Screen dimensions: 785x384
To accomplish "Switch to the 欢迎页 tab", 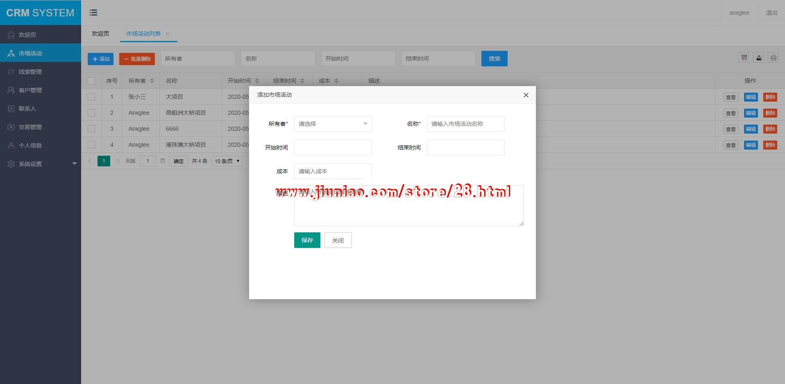I will pyautogui.click(x=100, y=34).
